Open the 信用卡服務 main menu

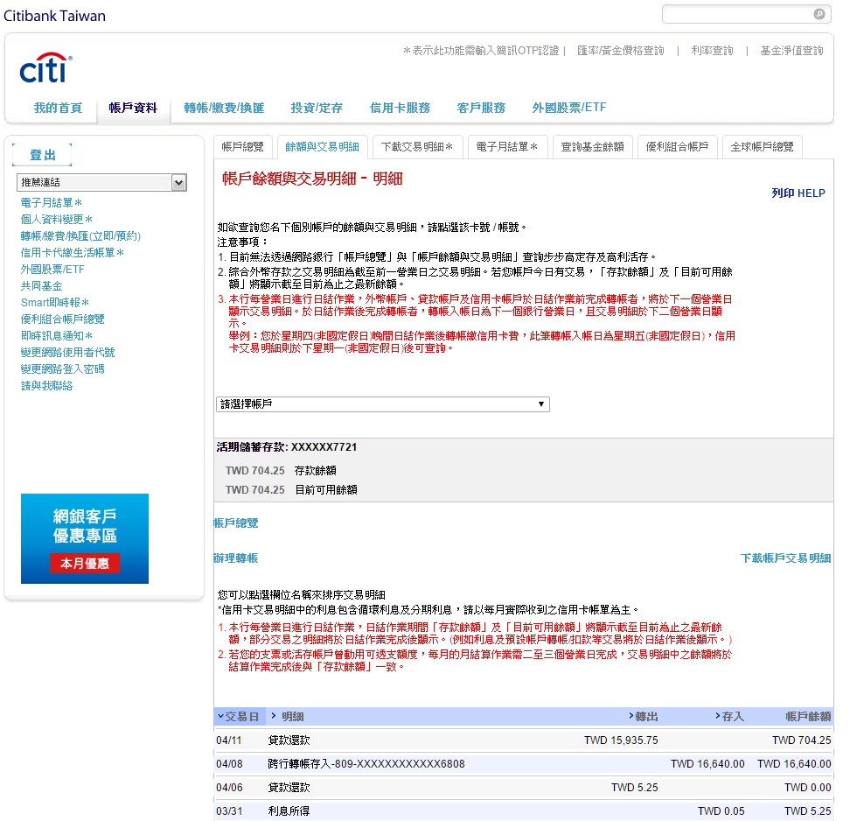[x=400, y=108]
